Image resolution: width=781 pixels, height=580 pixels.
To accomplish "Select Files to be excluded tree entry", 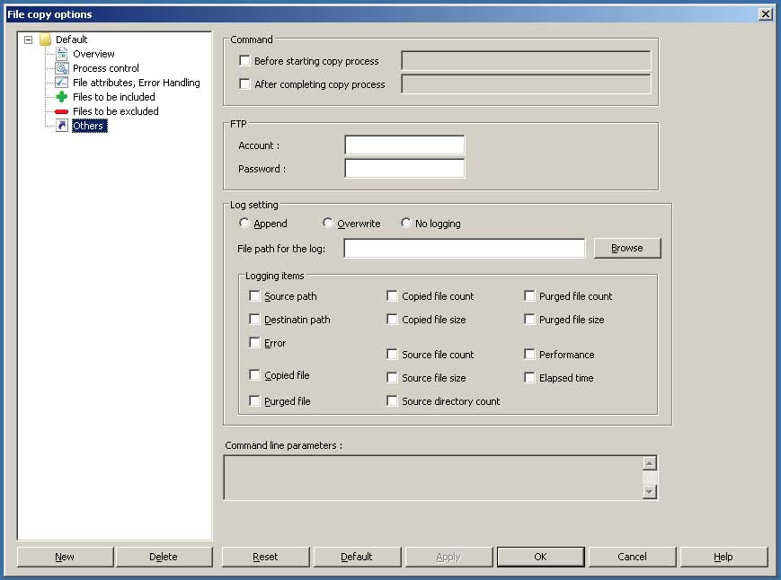I will (x=115, y=111).
